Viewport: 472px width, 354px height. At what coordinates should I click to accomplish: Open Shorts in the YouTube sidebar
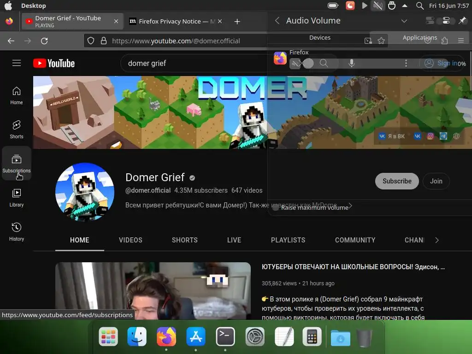(17, 130)
